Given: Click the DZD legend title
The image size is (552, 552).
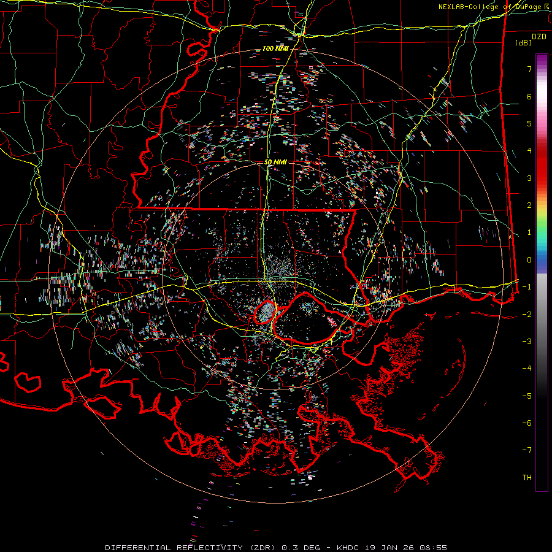Looking at the screenshot, I should (539, 37).
